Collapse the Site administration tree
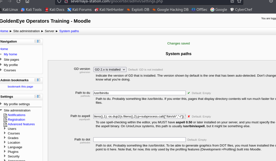Image resolution: width=276 pixels, height=161 pixels. 1,110
